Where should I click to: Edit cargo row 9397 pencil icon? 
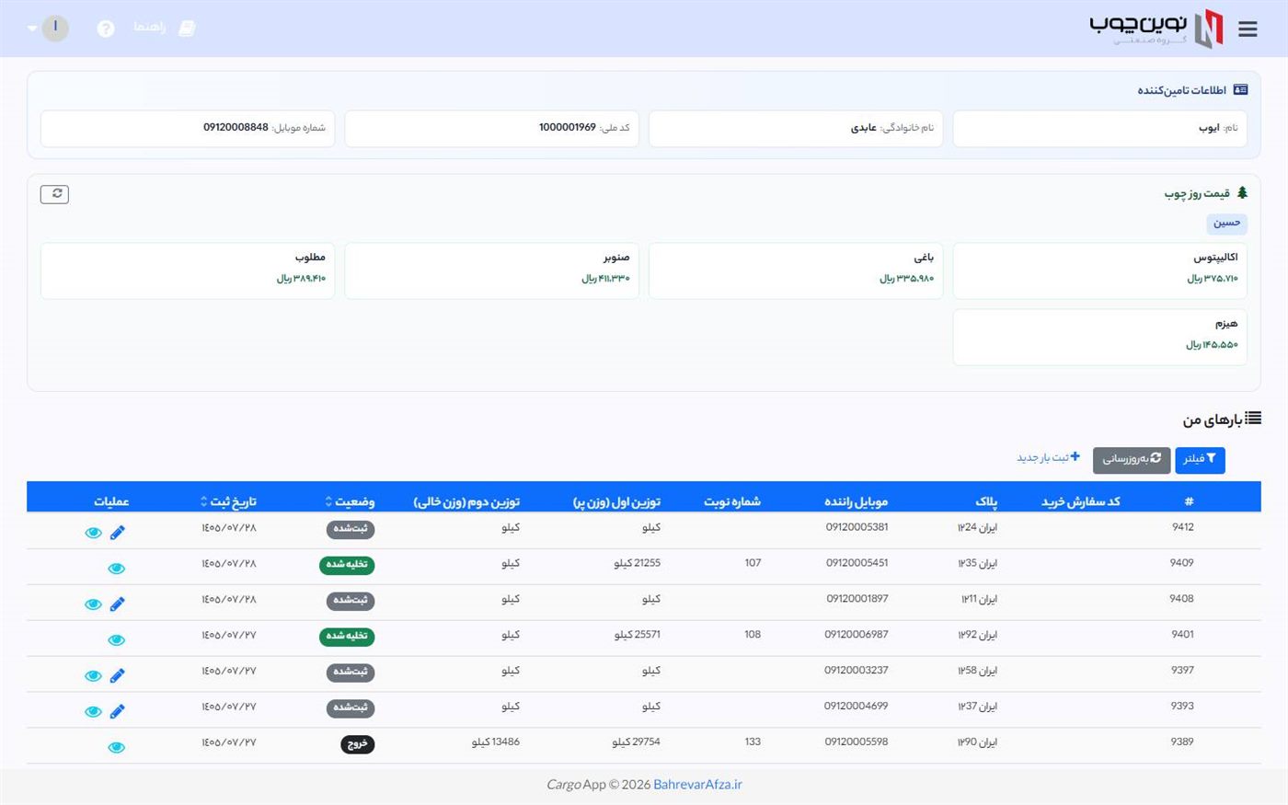[x=117, y=676]
